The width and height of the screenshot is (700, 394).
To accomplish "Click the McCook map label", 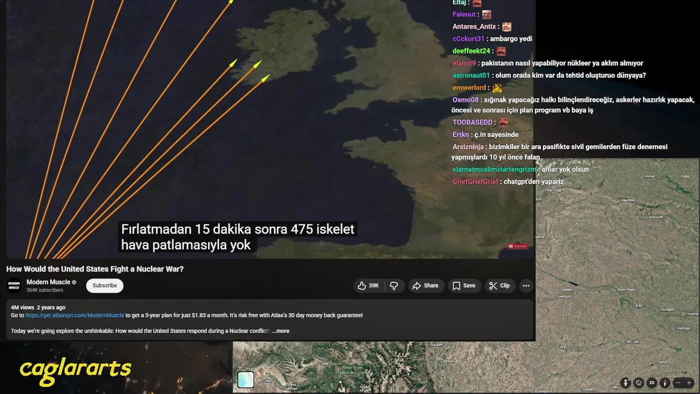I will (633, 341).
